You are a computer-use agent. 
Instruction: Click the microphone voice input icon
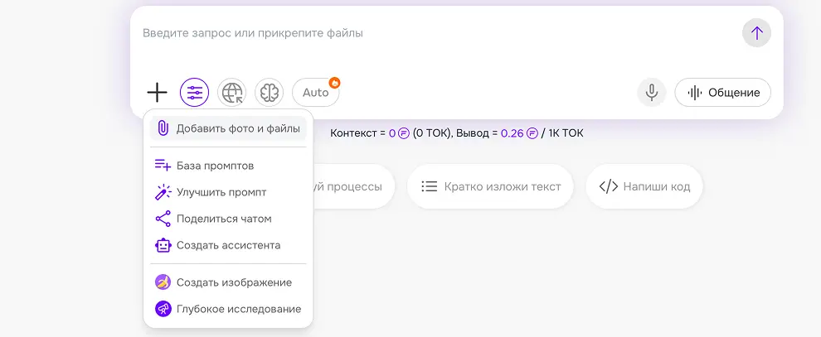pyautogui.click(x=651, y=93)
